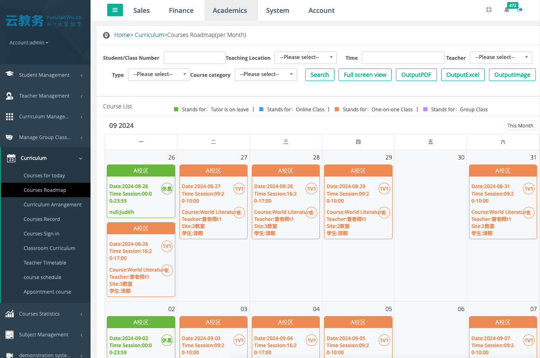Switch to the Finance tab

(x=181, y=10)
